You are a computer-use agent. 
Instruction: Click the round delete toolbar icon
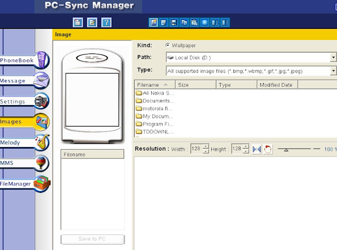coord(205,22)
